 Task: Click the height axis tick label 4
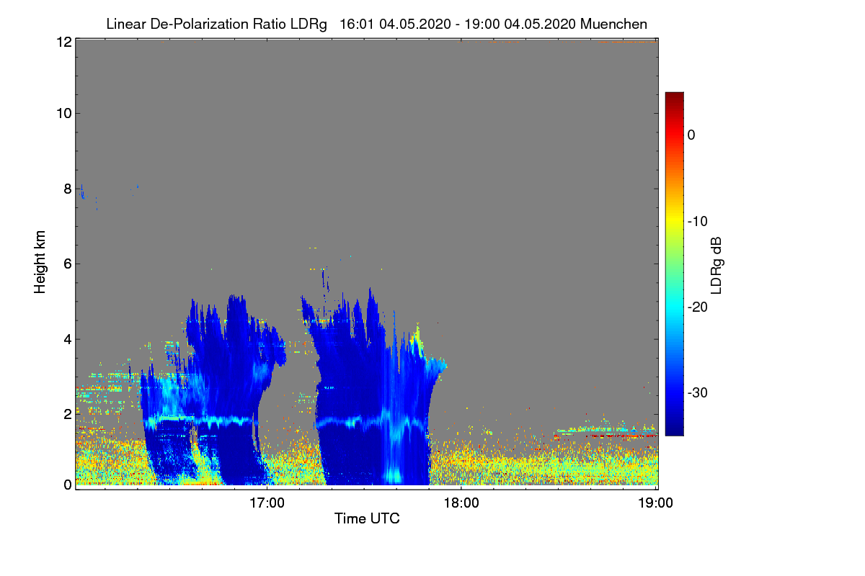[67, 339]
